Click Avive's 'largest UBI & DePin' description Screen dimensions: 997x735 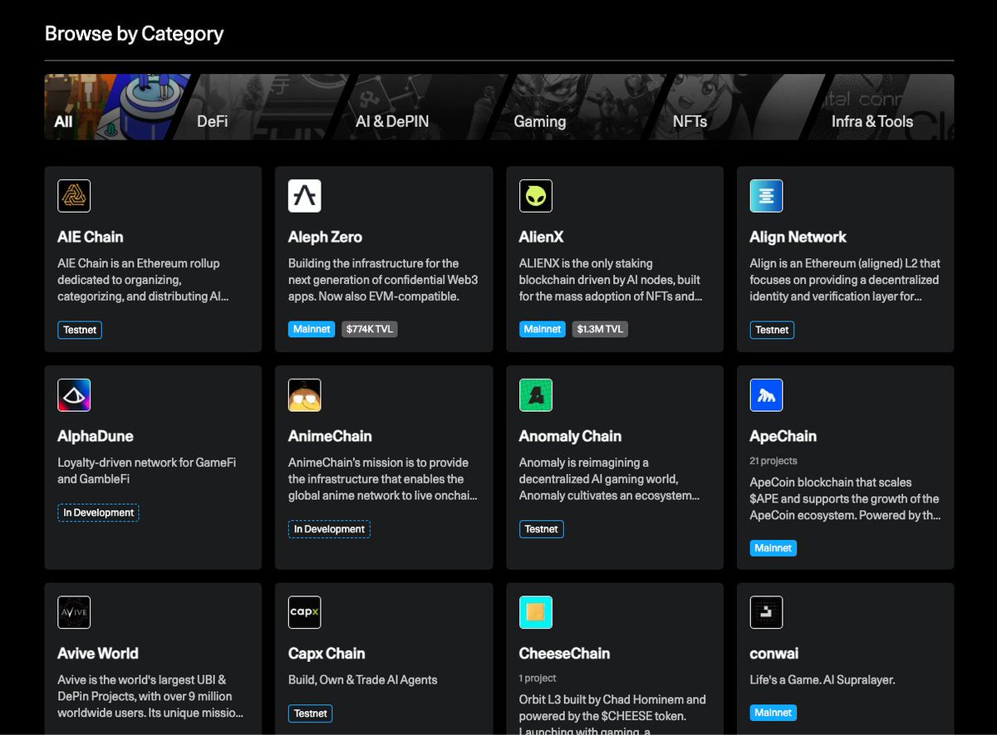click(150, 696)
